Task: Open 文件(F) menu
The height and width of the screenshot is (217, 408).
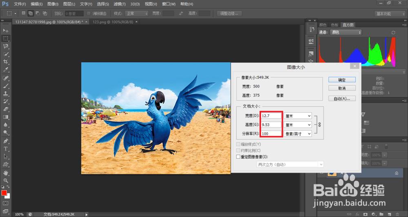Action: point(20,4)
